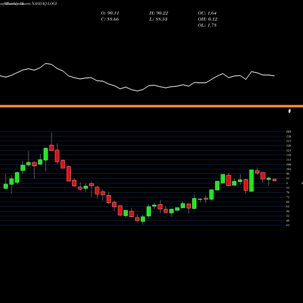Viewport: 303px width, 303px height.
Task: Click the 76 price axis label
Action: click(x=288, y=193)
